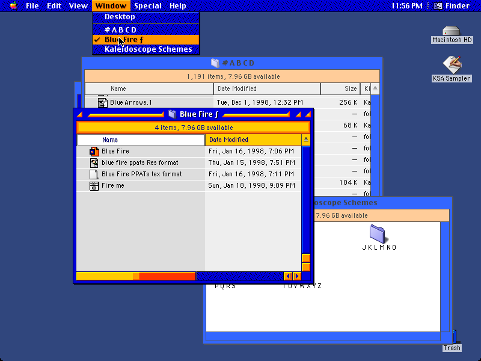
Task: Click the horizontal scroll thumb in Blue Fire ƒ
Action: coord(136,276)
